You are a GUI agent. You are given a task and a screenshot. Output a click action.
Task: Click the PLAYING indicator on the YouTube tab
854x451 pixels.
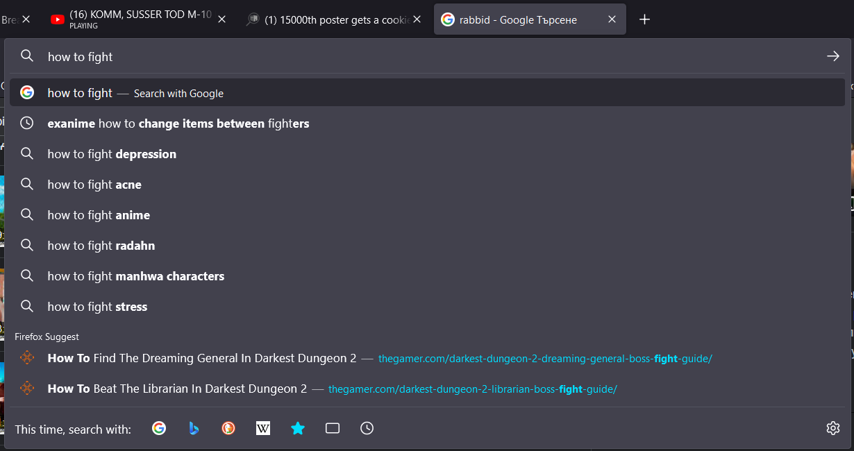[x=84, y=26]
